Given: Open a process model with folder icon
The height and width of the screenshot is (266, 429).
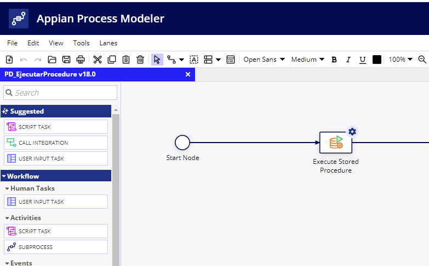Looking at the screenshot, I should pyautogui.click(x=52, y=60).
